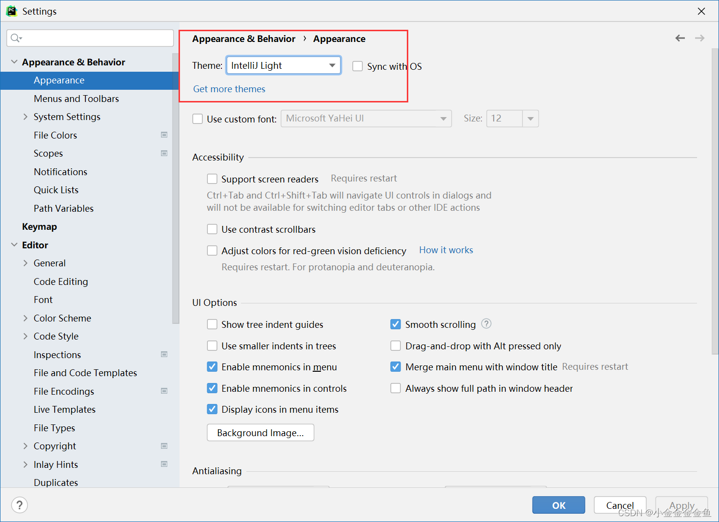Click the Inspections project-level icon
The height and width of the screenshot is (522, 719).
tap(164, 354)
